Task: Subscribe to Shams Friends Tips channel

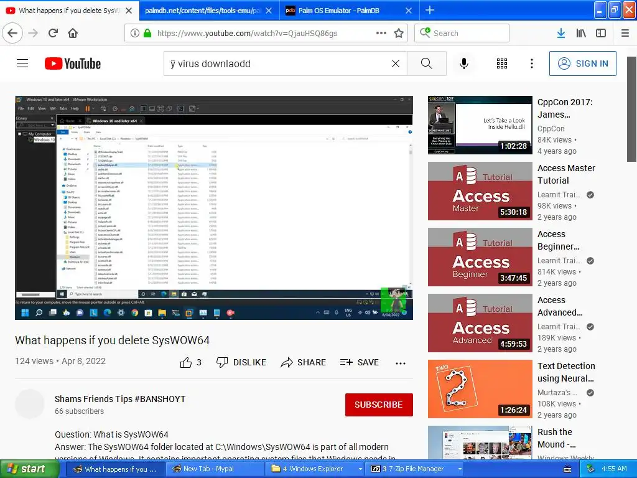Action: (379, 405)
